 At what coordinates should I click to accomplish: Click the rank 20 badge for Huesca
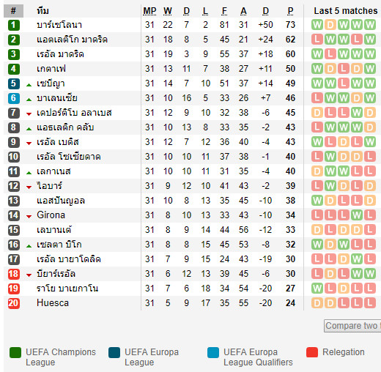click(14, 303)
